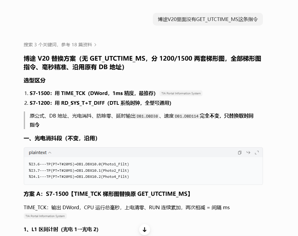Screen dimensions: 298x236
Task: Click the wrap-line arrow icon in the code block
Action: tap(248, 153)
